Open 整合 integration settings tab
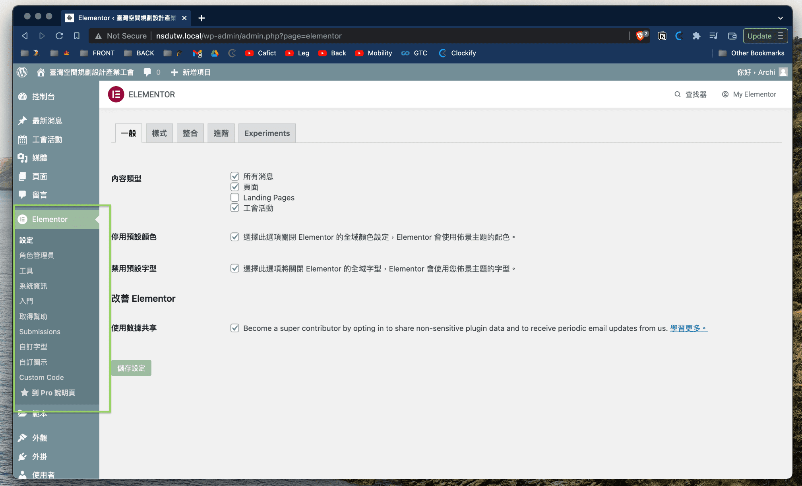 click(189, 133)
